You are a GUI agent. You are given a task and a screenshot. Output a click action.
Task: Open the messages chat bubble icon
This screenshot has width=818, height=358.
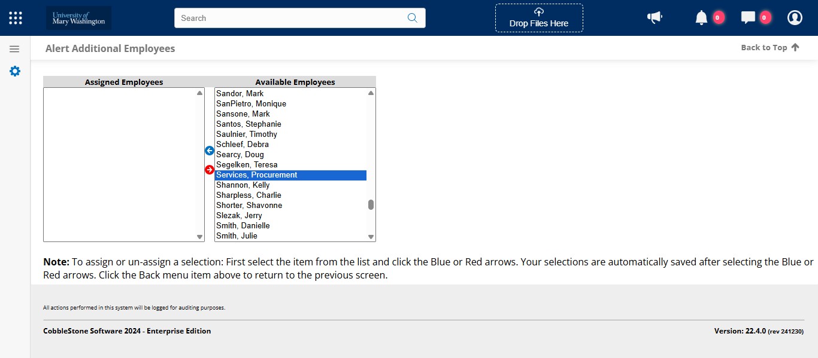click(747, 17)
